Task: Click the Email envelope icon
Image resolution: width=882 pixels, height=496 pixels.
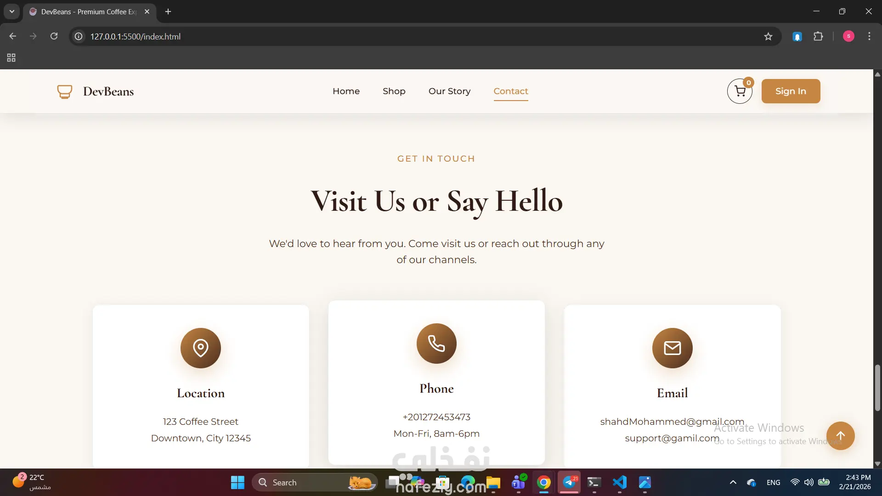Action: click(672, 348)
